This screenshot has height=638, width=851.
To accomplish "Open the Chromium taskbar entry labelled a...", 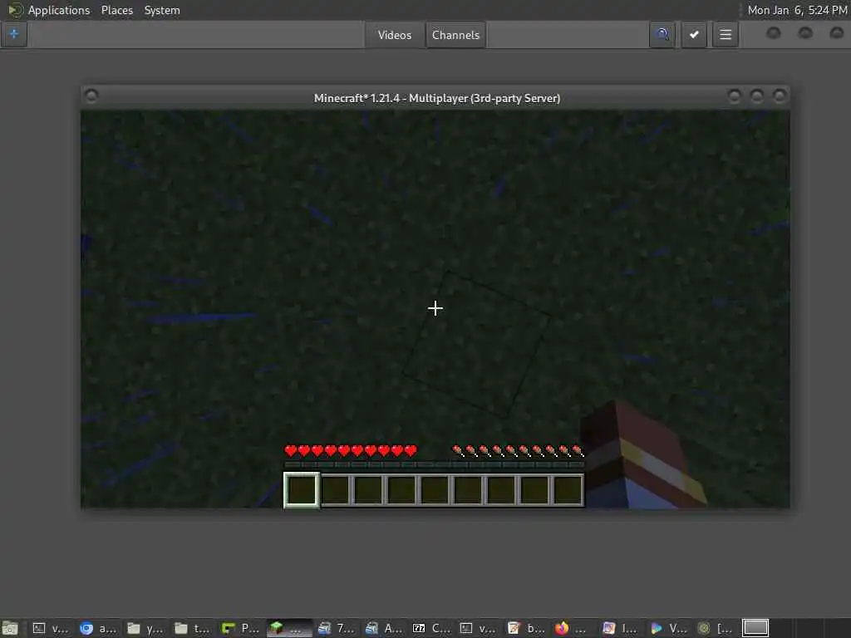I will coord(98,628).
